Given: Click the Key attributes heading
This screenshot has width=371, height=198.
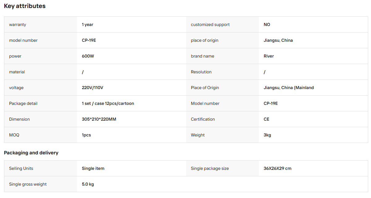Looking at the screenshot, I should click(25, 6).
